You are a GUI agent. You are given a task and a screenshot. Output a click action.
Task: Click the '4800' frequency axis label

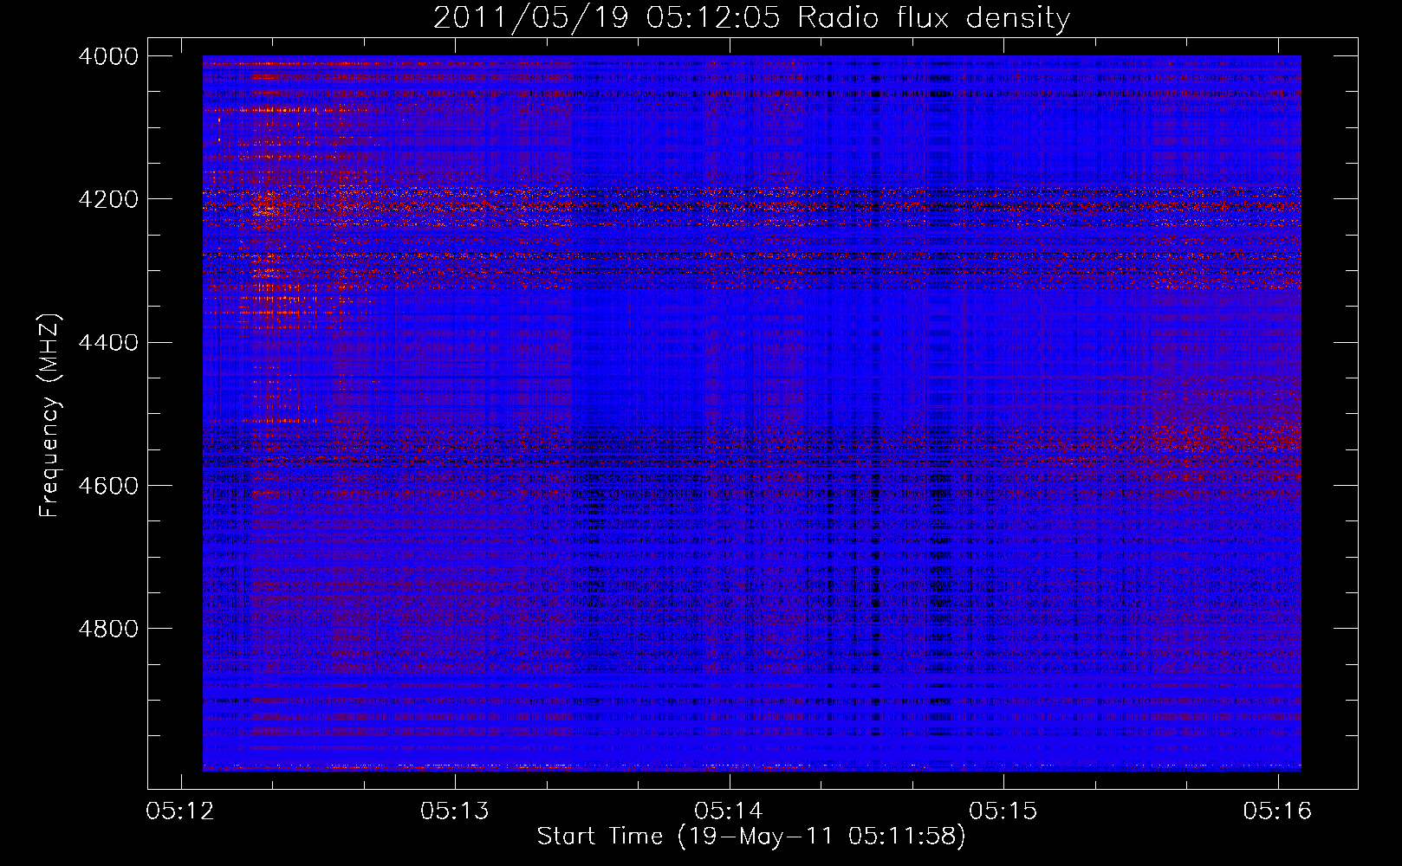pos(108,629)
